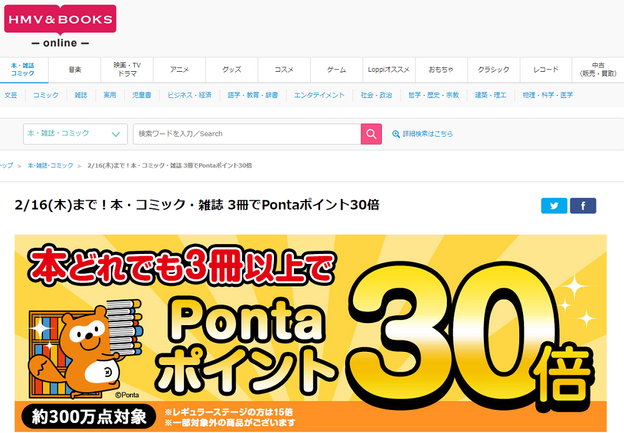
Task: Open the 映画・TV ドラマ tab
Action: 127,70
